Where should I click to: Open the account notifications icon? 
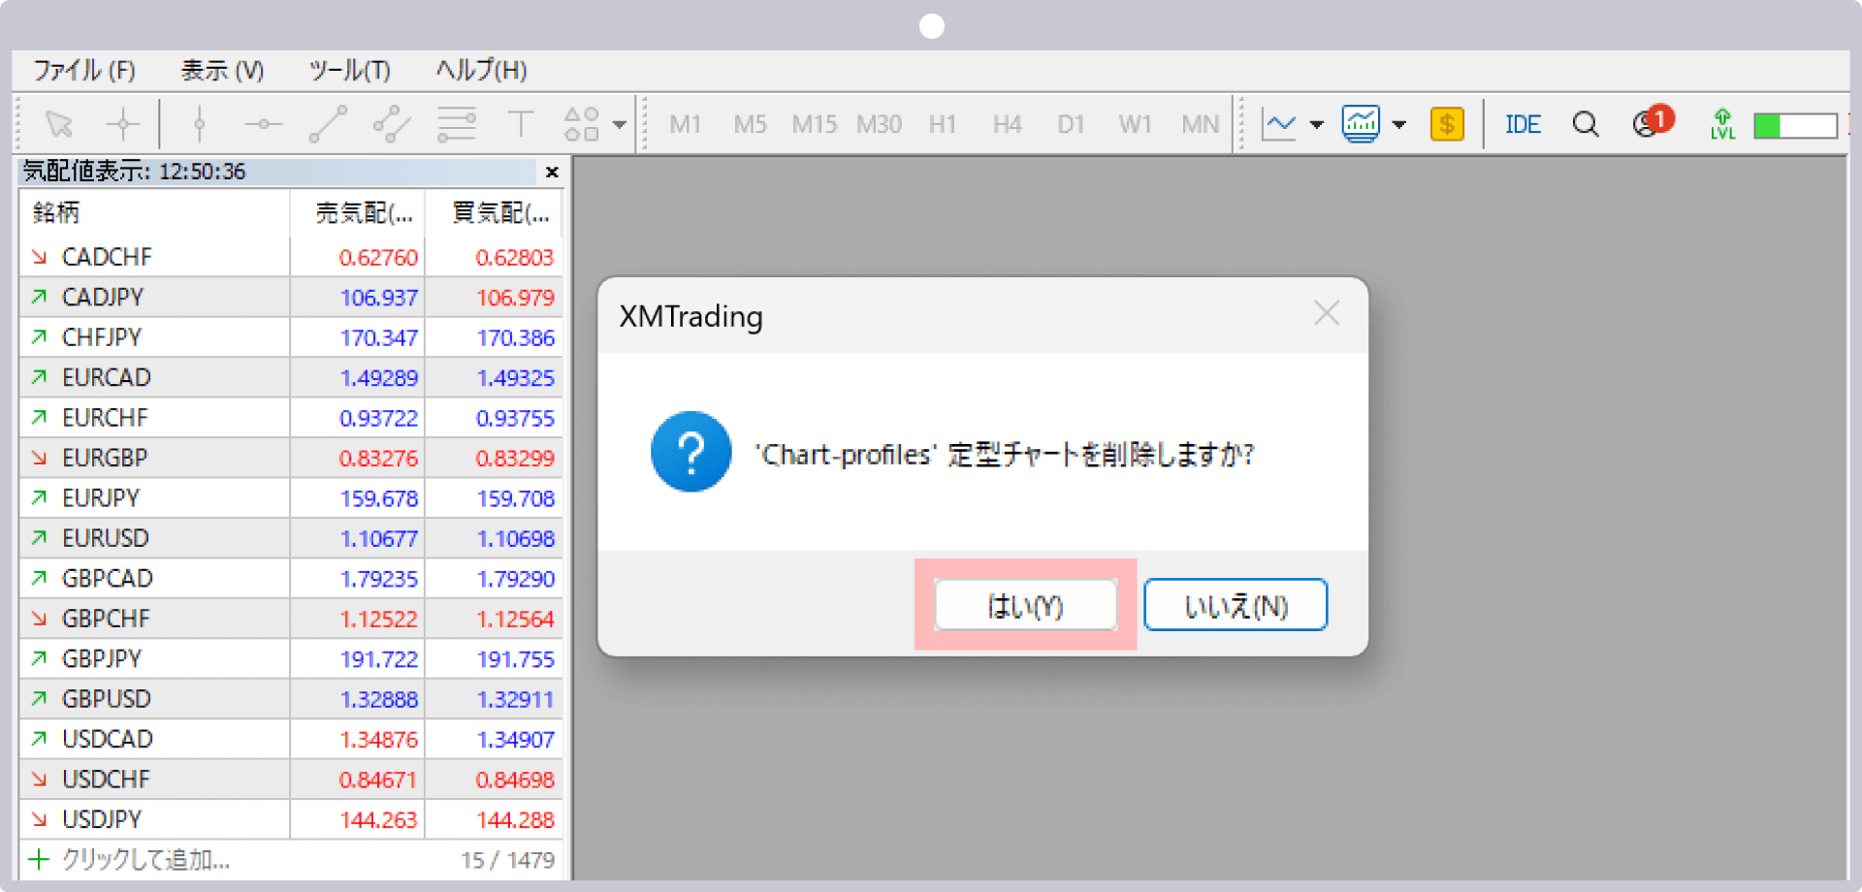(x=1653, y=122)
